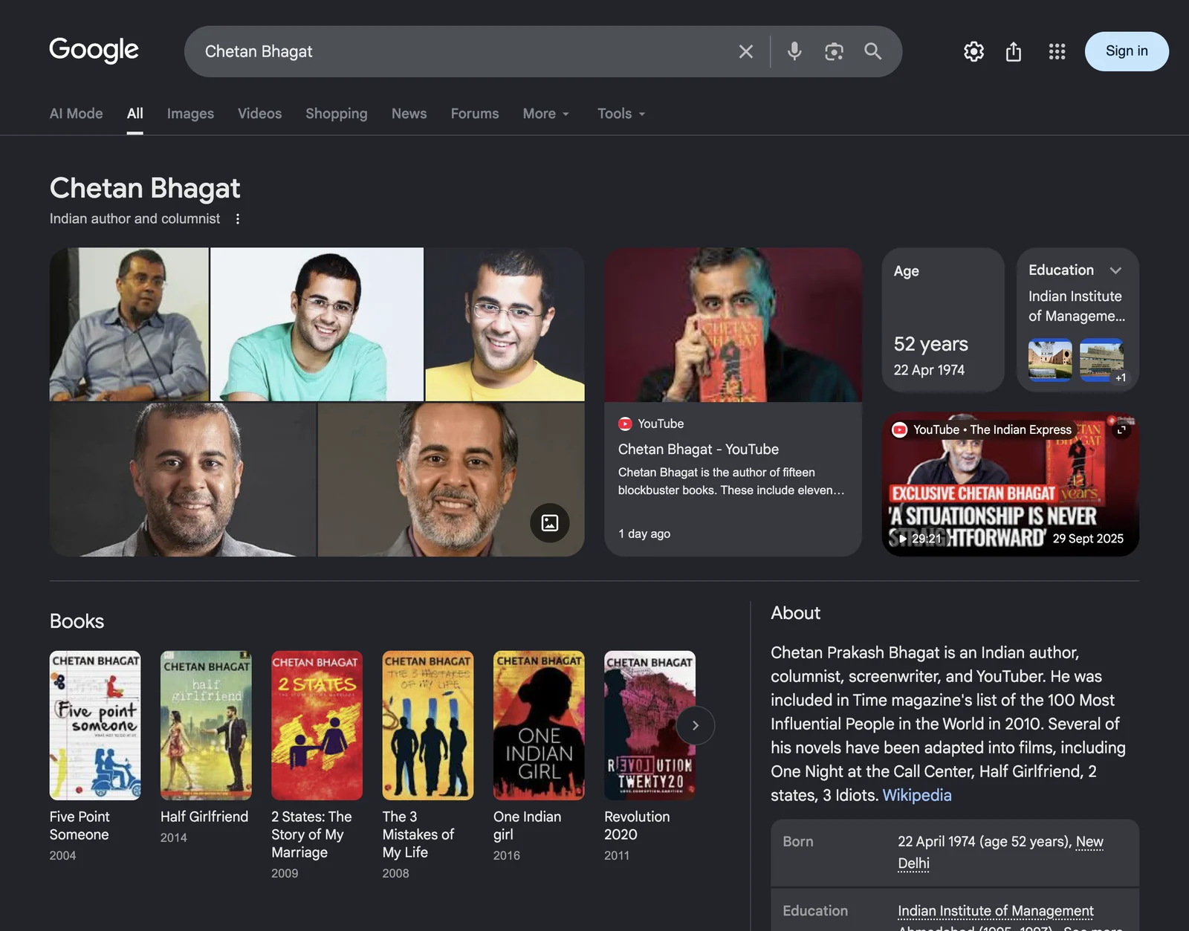
Task: Click the YouTube icon on video thumbnail
Action: coord(900,429)
